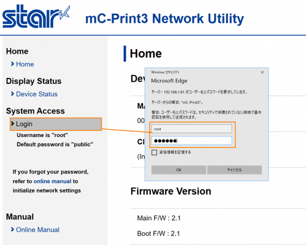Image resolution: width=306 pixels, height=245 pixels.
Task: Click the arrow beside Online Manual
Action: tap(12, 230)
